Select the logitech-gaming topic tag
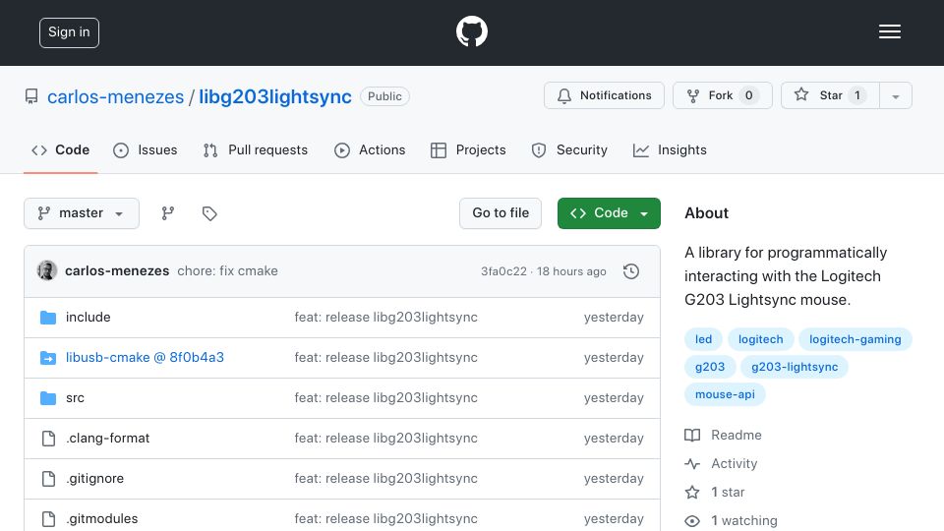Image resolution: width=944 pixels, height=531 pixels. 855,339
